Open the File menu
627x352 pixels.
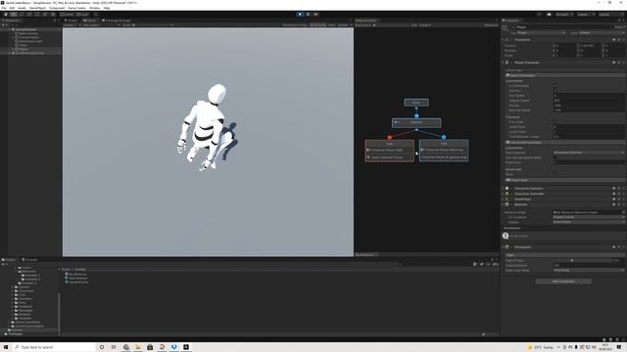tap(4, 8)
